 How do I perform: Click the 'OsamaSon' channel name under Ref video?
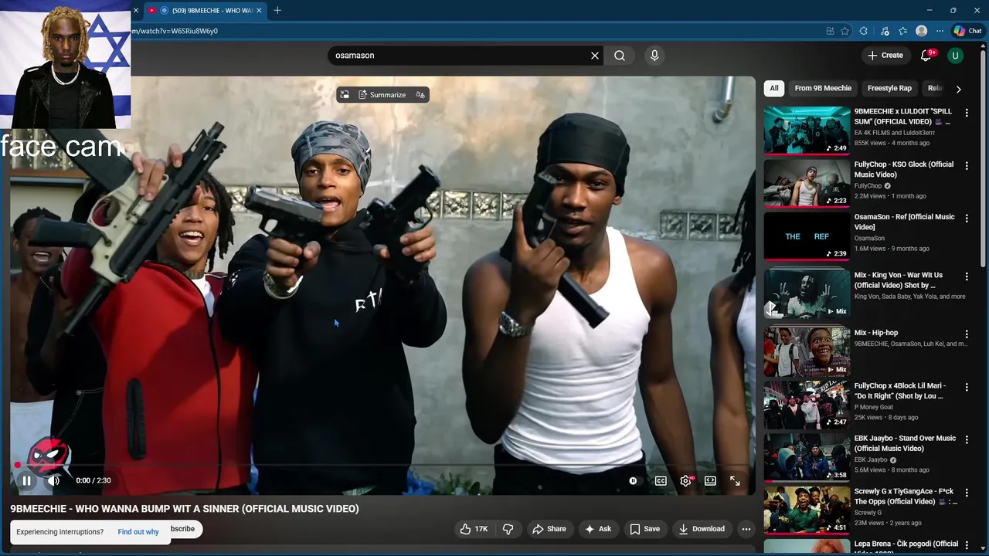(x=869, y=238)
